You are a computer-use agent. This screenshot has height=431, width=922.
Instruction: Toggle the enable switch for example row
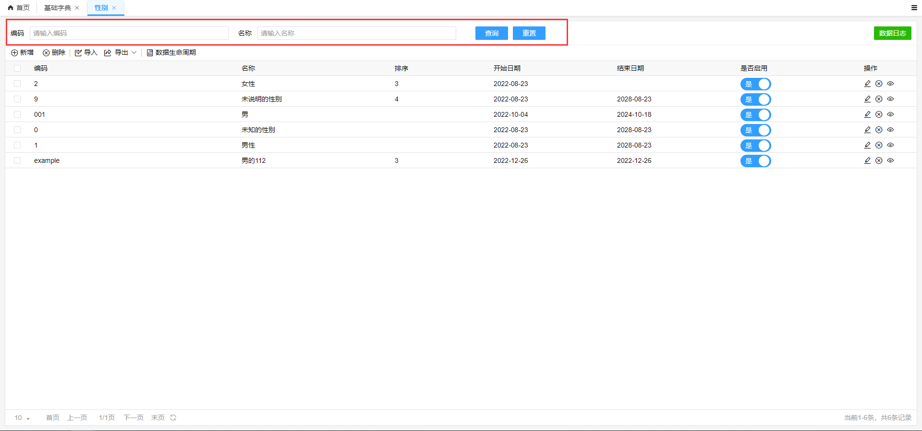755,161
